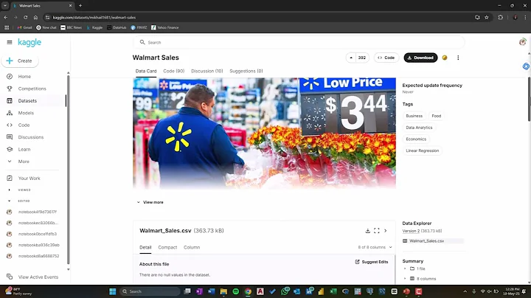Click the Walmart dataset cover image
The image size is (531, 298).
click(264, 133)
